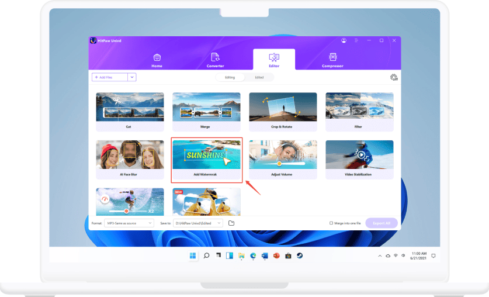The width and height of the screenshot is (489, 297).
Task: Switch to the Converter tab
Action: pos(215,61)
